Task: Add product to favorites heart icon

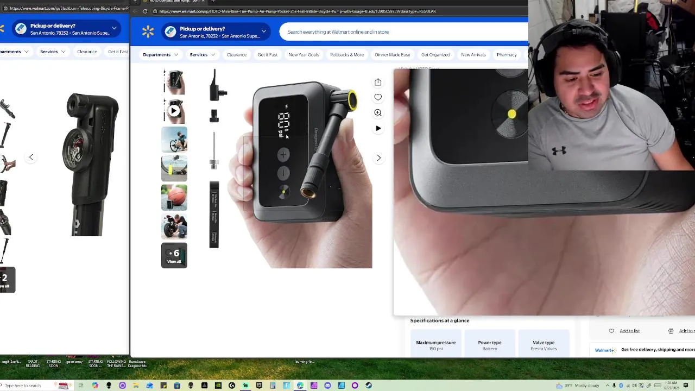Action: pyautogui.click(x=378, y=97)
